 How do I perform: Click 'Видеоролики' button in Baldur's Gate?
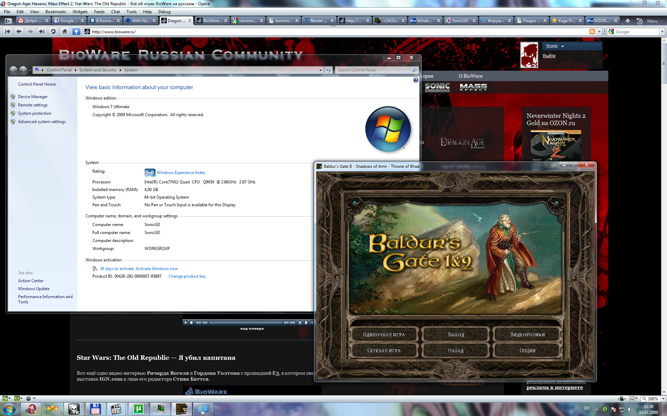[527, 335]
